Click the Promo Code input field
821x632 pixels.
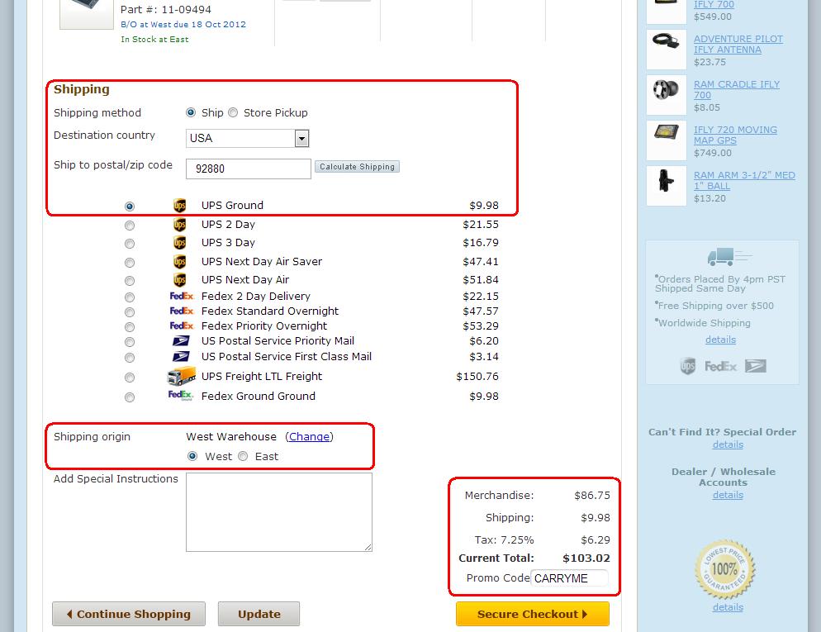569,578
